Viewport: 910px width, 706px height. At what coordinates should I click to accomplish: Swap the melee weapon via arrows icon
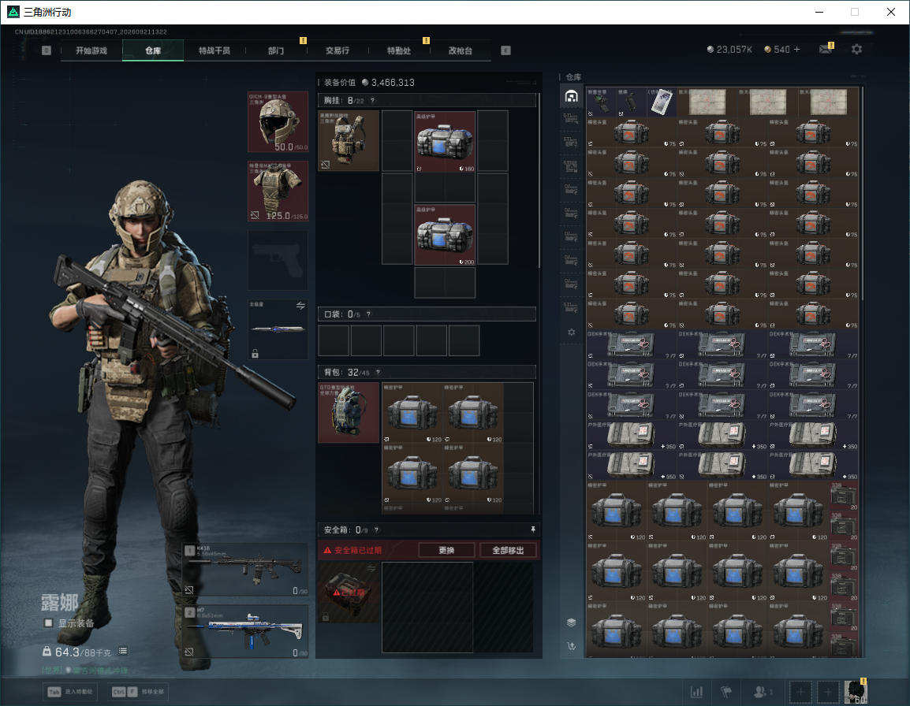[300, 306]
